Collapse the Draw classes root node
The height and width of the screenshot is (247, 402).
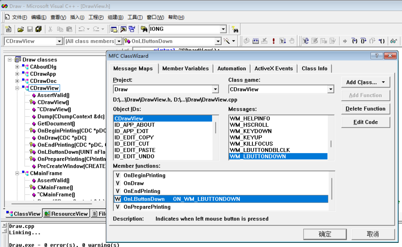(10, 60)
